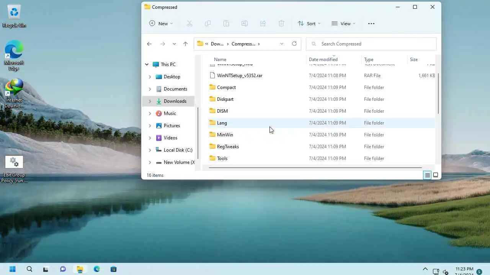Viewport: 490px width, 275px height.
Task: Click the file list horizontal scrollbar
Action: tap(315, 167)
